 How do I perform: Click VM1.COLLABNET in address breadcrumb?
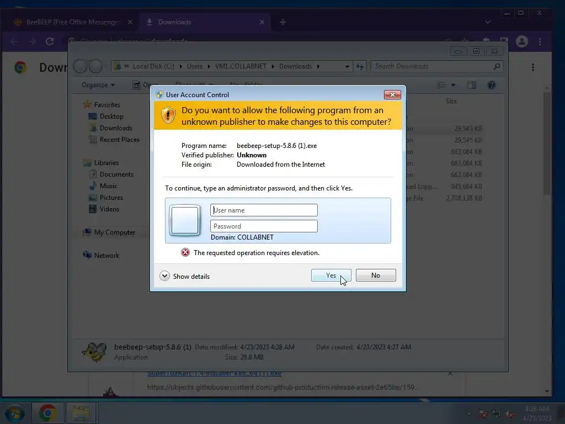(x=241, y=66)
